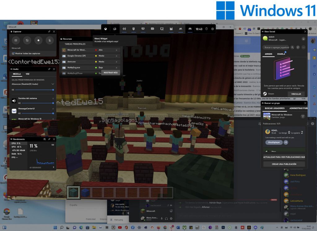This screenshot has width=317, height=231.
Task: Pin the Audio widget
Action: coord(49,69)
